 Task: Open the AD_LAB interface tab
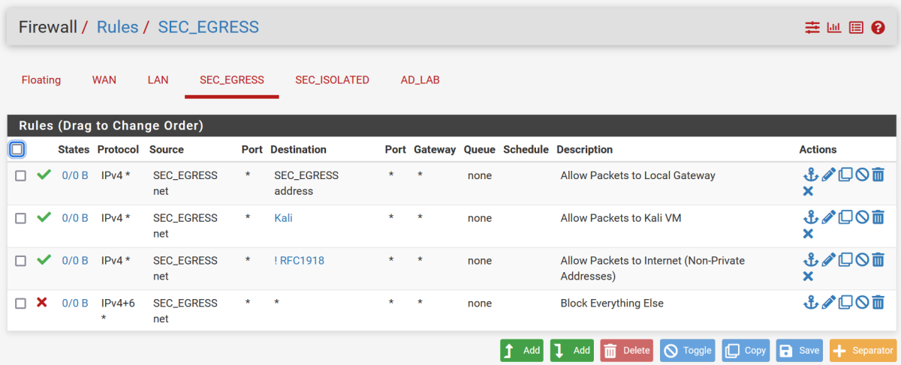[420, 80]
